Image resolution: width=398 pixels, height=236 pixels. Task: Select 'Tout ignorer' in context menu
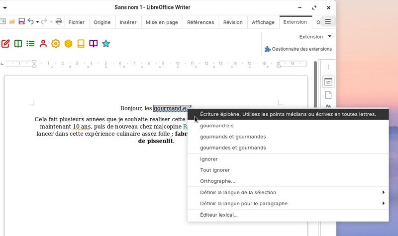tap(212, 170)
